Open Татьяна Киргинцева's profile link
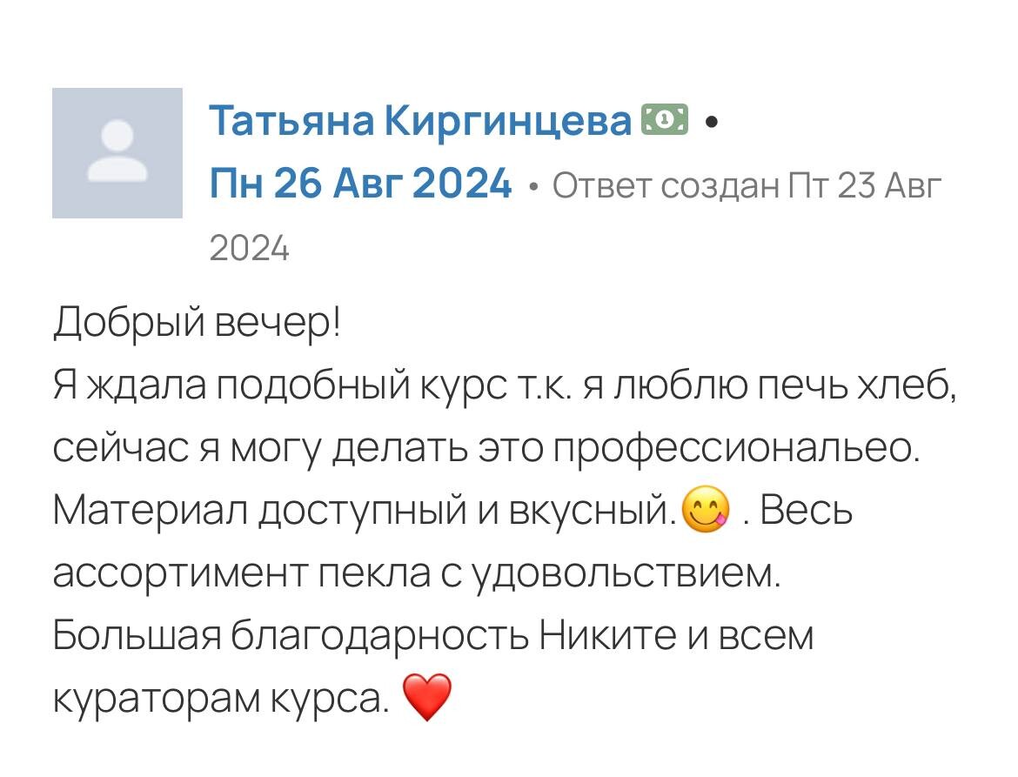Screen dimensions: 1018x777 pyautogui.click(x=420, y=123)
